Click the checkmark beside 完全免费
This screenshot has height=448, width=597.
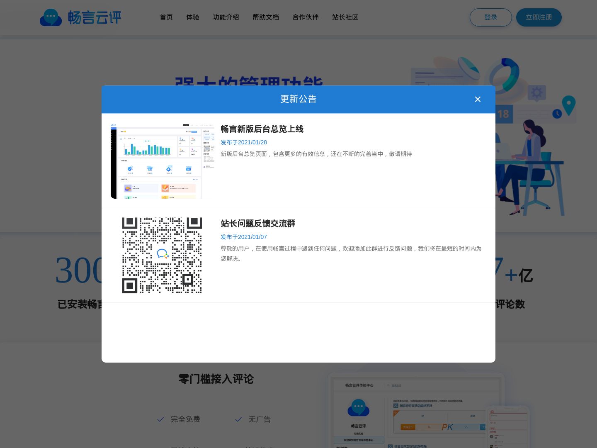160,419
